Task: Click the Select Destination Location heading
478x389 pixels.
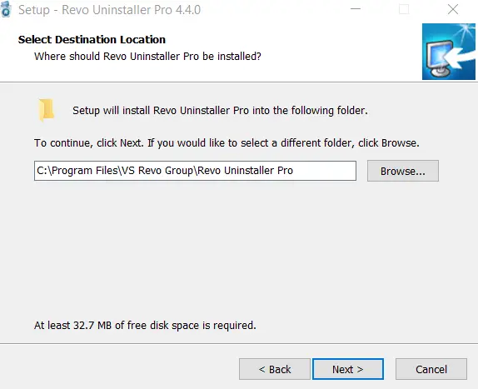Action: [x=92, y=40]
